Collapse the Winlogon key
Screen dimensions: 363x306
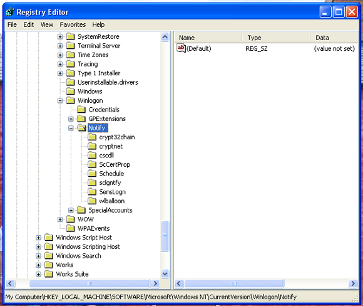pyautogui.click(x=60, y=100)
